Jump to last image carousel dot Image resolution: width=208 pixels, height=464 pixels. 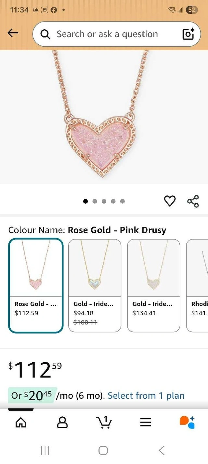pos(122,201)
